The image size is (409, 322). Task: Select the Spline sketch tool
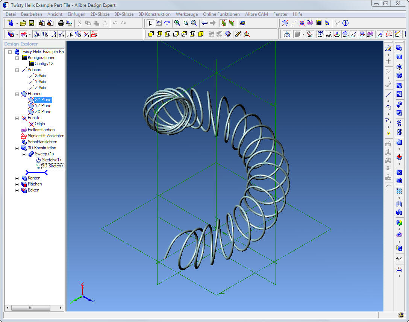(x=388, y=120)
